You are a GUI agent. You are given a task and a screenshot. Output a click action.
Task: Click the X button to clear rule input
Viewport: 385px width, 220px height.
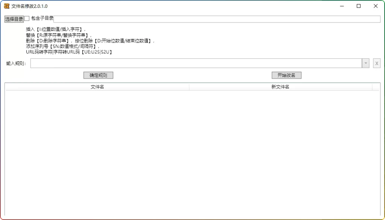point(376,63)
